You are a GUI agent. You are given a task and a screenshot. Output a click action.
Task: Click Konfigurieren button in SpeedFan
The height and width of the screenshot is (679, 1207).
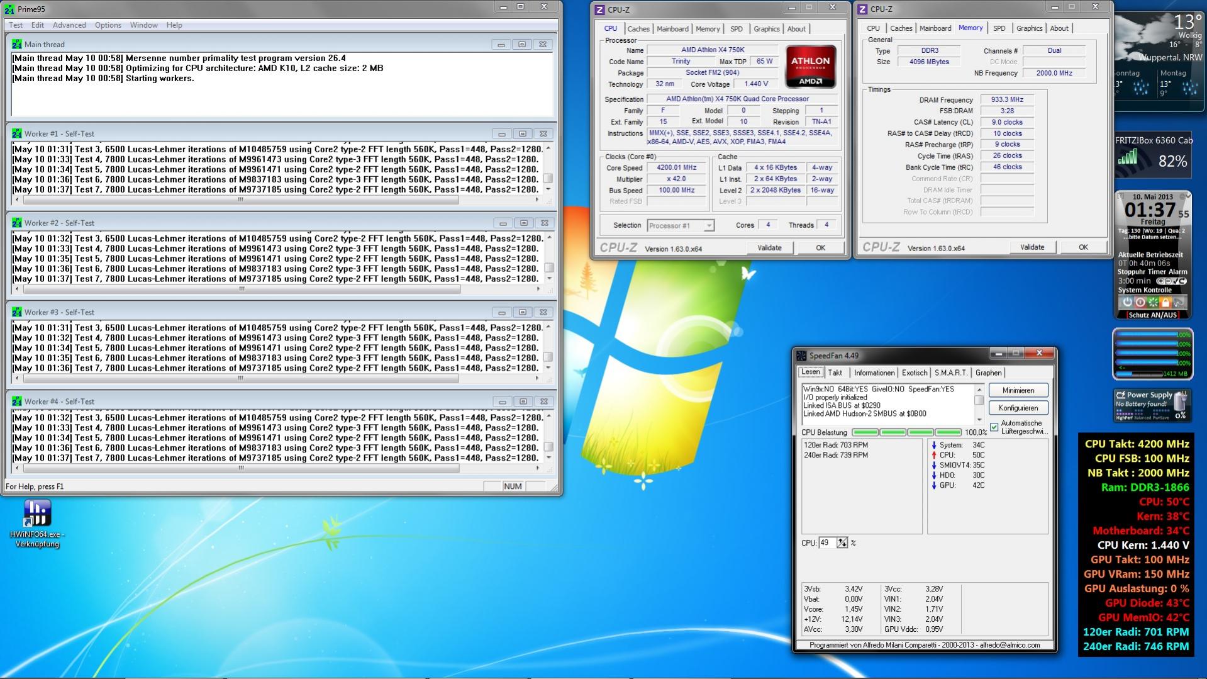(1018, 408)
